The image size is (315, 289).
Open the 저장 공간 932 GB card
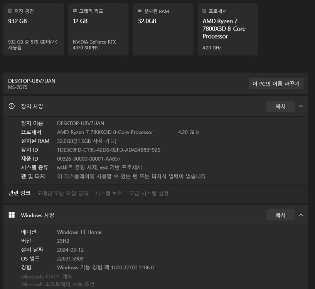pos(33,29)
